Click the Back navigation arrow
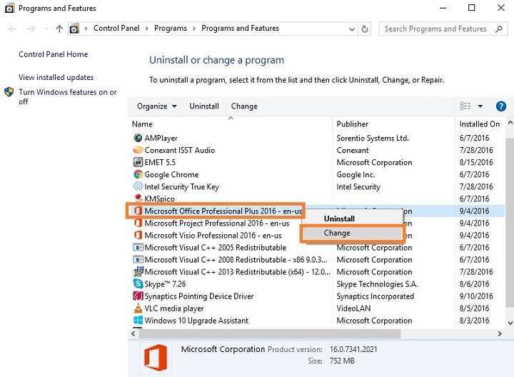This screenshot has width=514, height=377. click(x=12, y=29)
